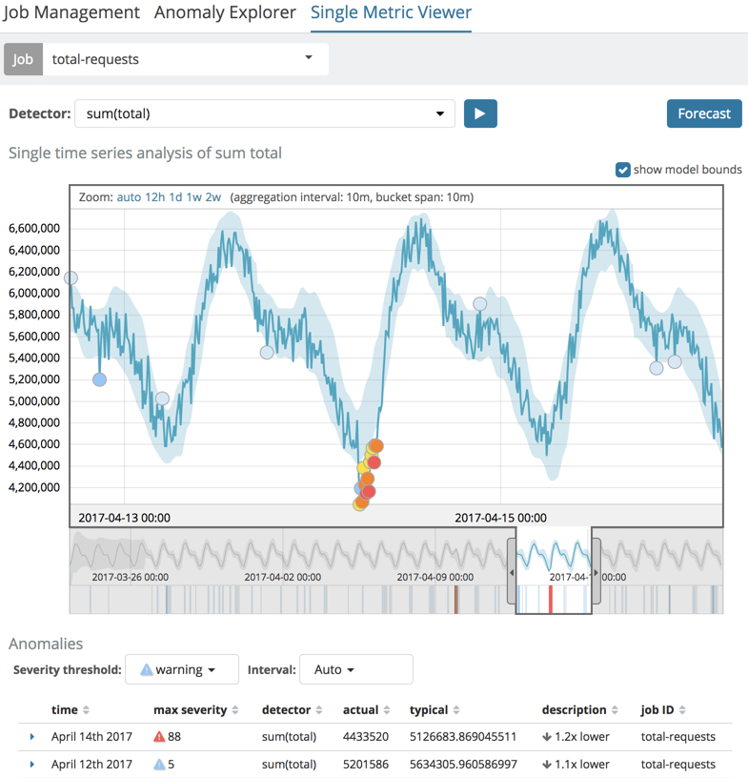This screenshot has width=748, height=778.
Task: Uncheck show model bounds checkbox
Action: pos(623,170)
